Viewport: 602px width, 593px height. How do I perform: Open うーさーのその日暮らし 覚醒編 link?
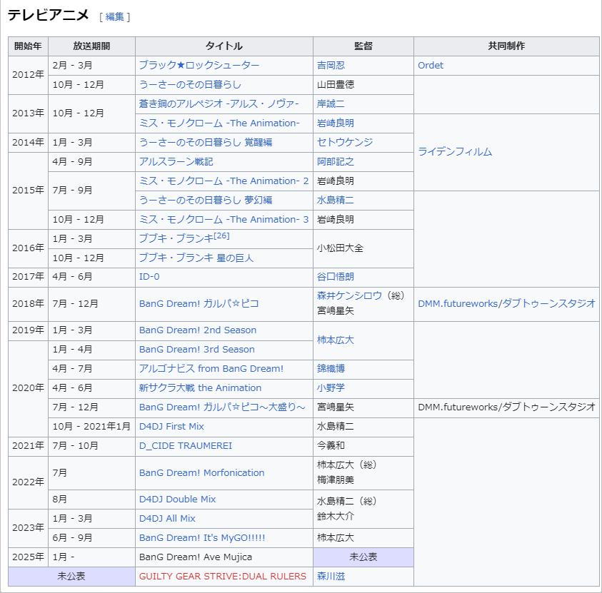click(206, 142)
